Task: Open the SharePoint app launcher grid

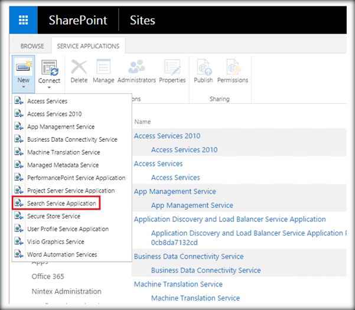Action: tap(24, 21)
